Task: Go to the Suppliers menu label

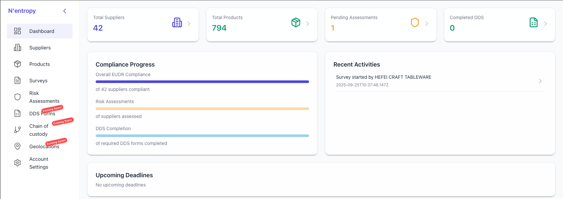Action: tap(40, 48)
